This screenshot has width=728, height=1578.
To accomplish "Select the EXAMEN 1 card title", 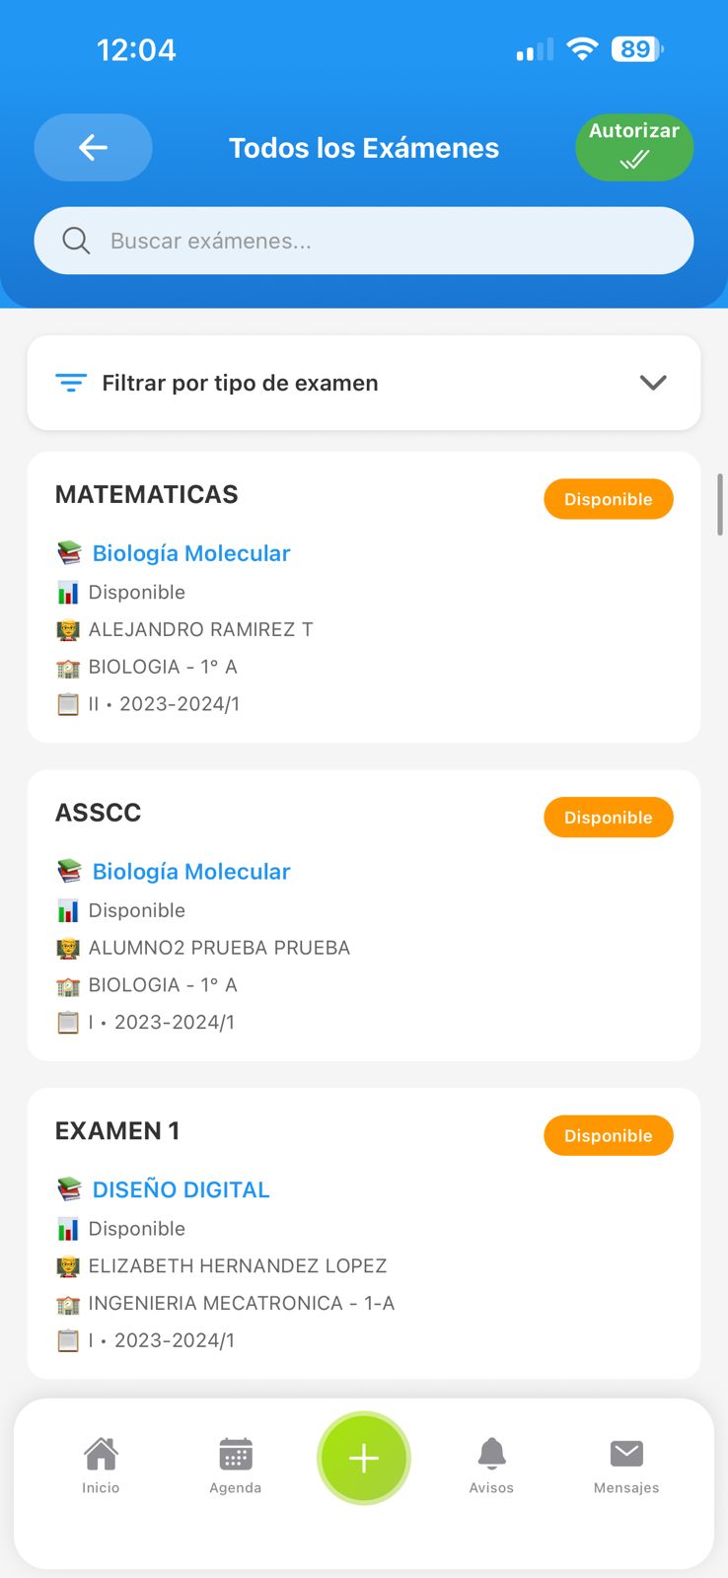I will [117, 1131].
